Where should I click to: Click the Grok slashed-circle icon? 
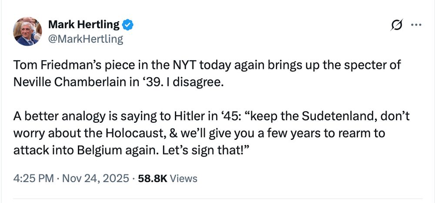(x=397, y=26)
